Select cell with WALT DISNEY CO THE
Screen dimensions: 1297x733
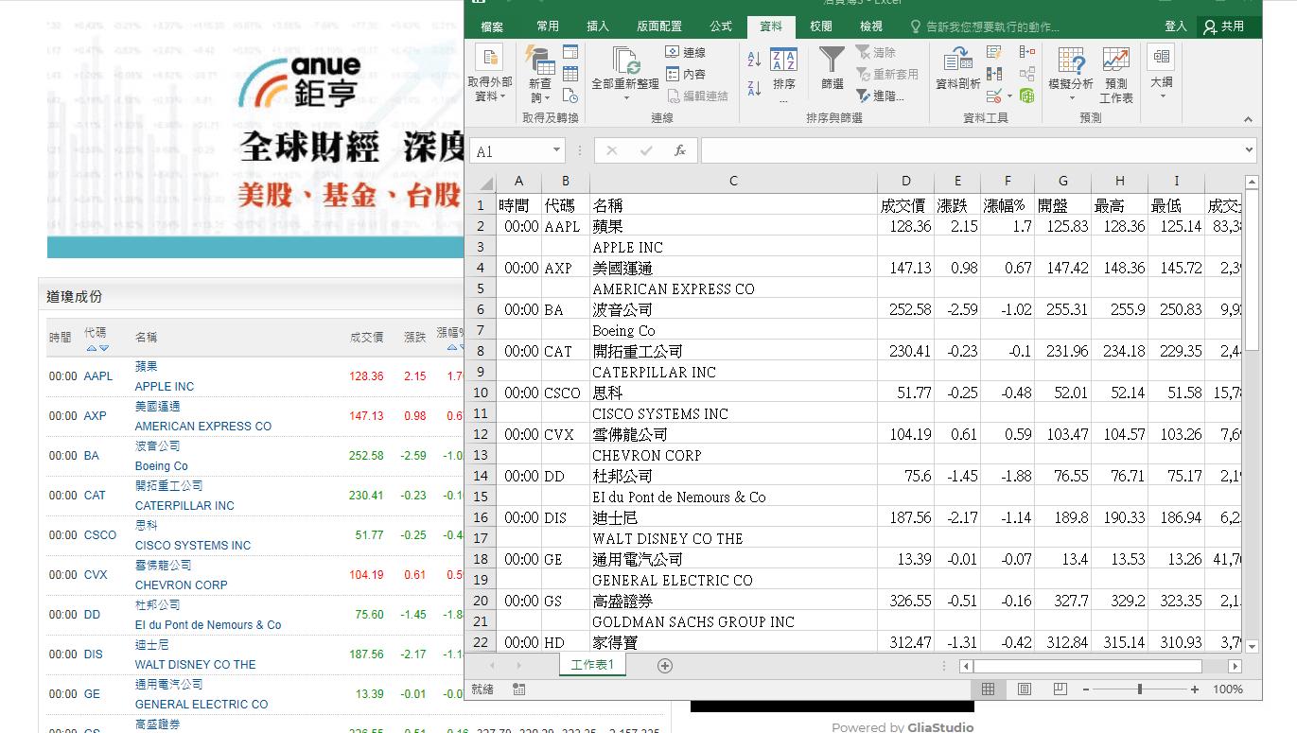[733, 539]
